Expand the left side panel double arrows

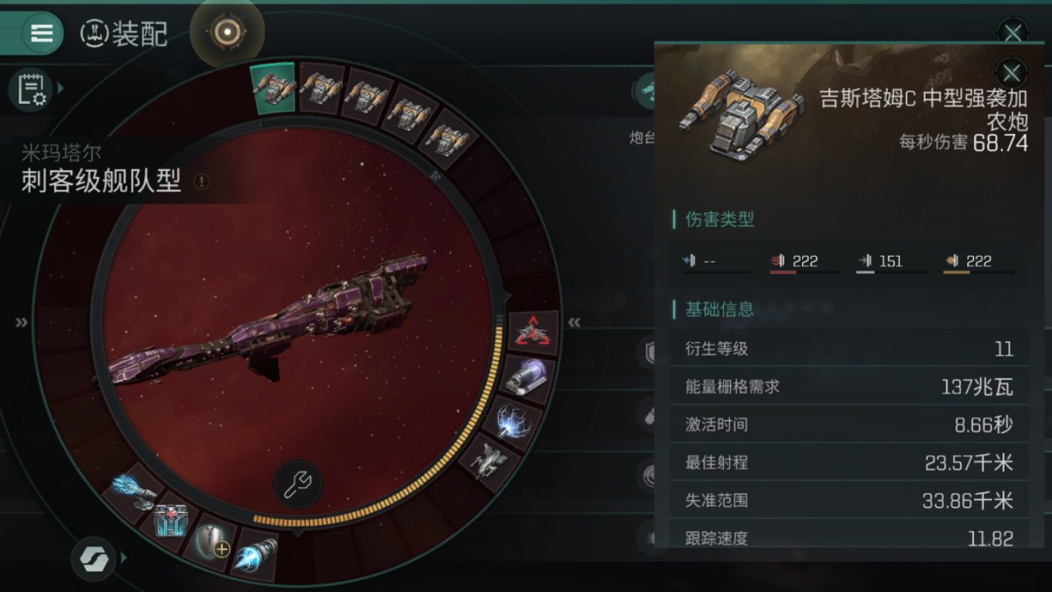pyautogui.click(x=22, y=322)
